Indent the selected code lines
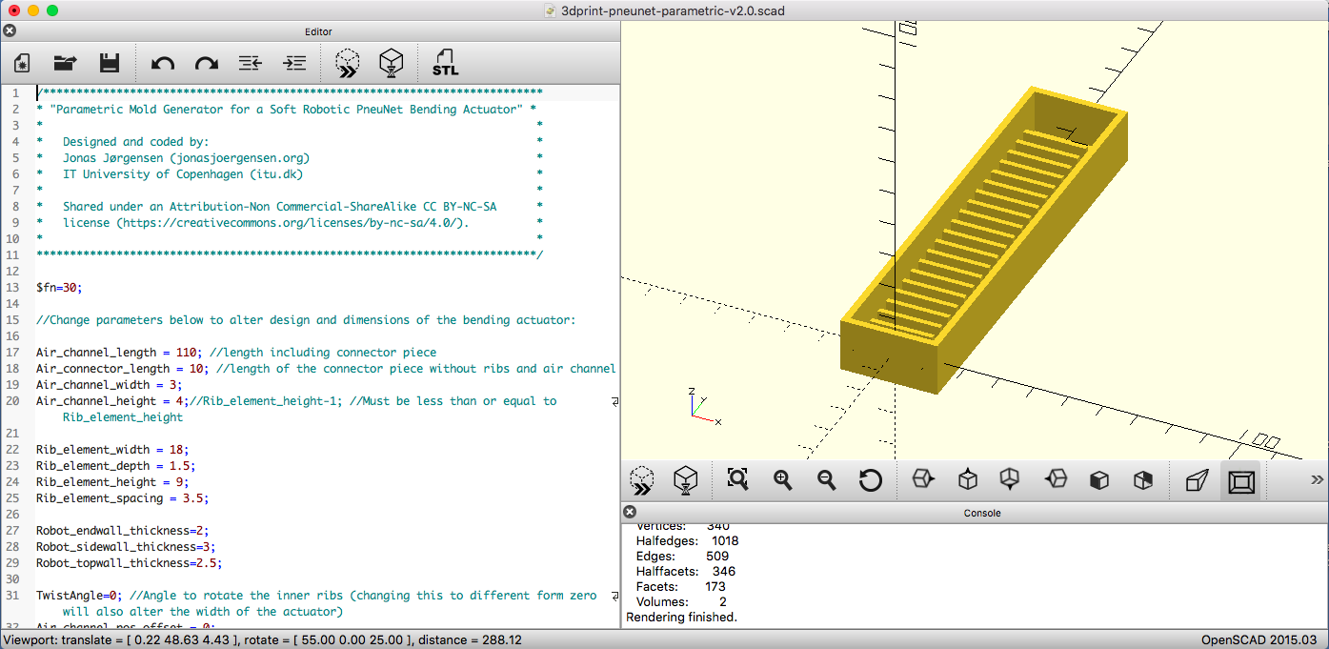This screenshot has width=1329, height=649. (x=294, y=64)
